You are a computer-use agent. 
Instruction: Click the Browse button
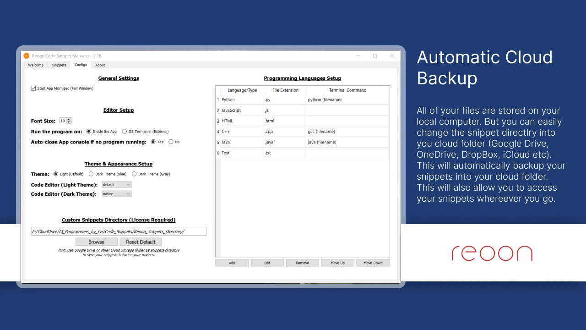coord(96,242)
